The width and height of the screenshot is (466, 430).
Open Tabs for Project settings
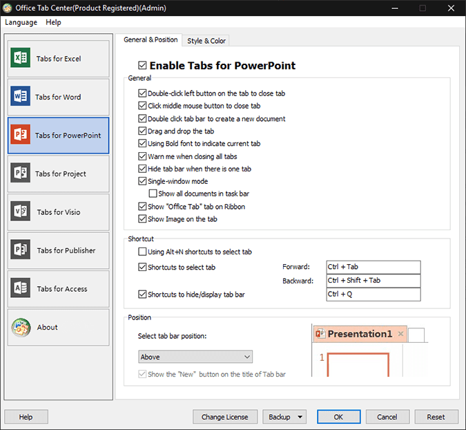59,174
